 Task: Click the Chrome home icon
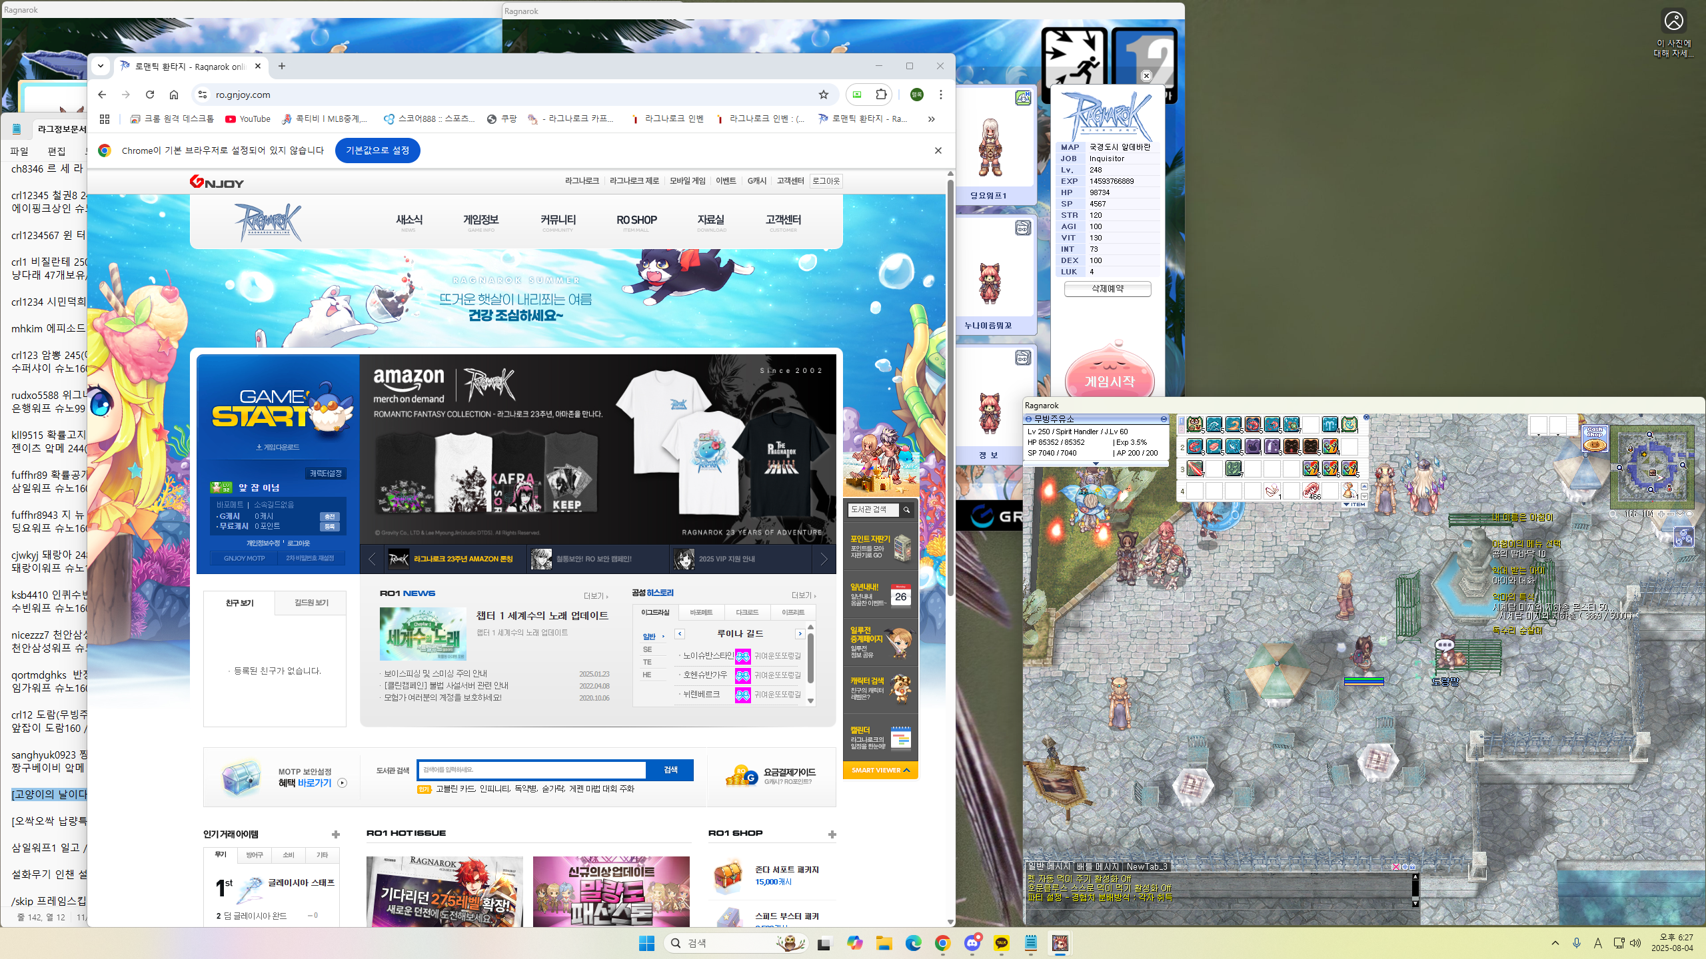point(174,95)
